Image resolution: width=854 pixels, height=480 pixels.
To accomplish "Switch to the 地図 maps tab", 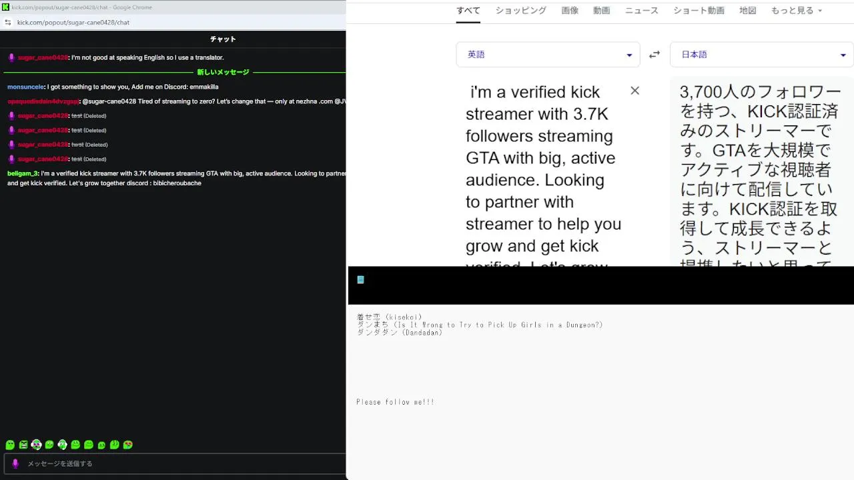I will coord(748,11).
